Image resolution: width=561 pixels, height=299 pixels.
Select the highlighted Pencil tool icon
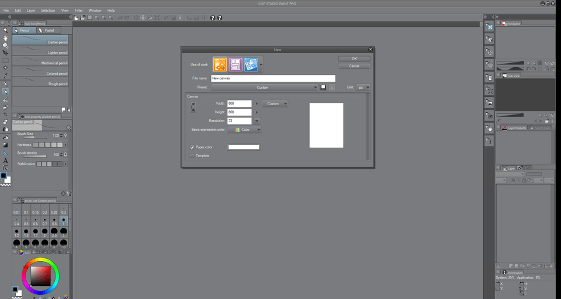coord(5,92)
